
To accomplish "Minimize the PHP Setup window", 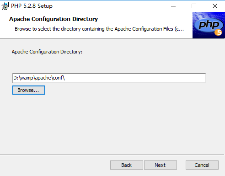I will coord(173,6).
